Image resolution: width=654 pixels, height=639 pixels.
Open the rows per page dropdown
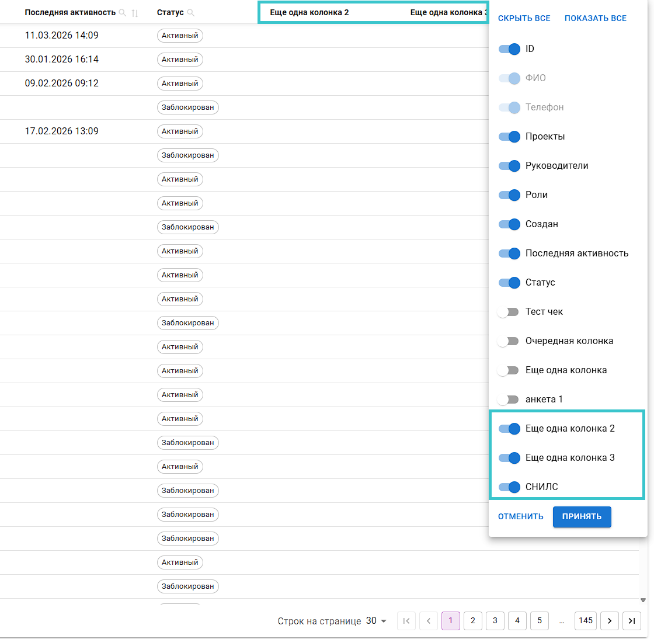tap(376, 621)
